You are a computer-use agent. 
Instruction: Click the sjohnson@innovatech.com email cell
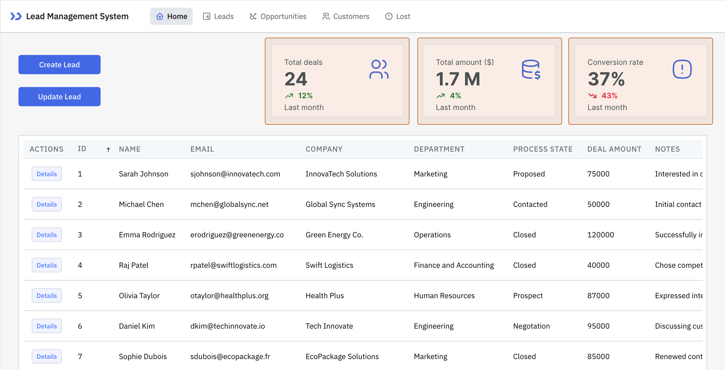pyautogui.click(x=235, y=174)
